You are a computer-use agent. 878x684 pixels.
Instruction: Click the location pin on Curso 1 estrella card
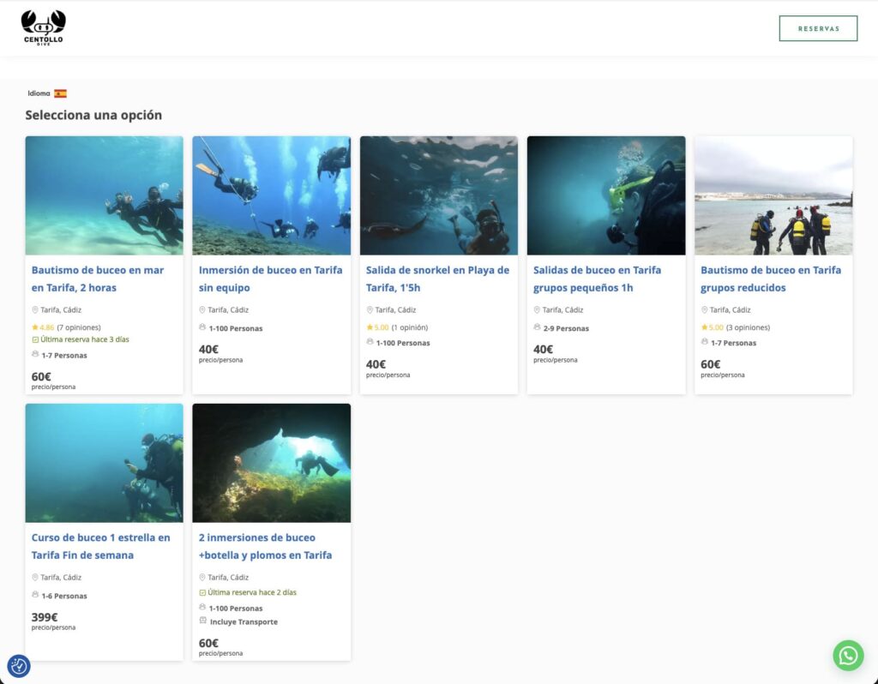click(x=34, y=577)
